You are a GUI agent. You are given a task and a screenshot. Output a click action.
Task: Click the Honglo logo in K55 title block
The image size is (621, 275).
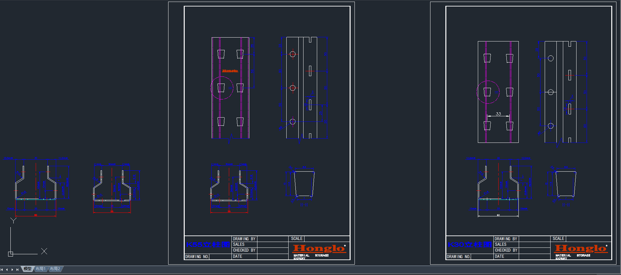[x=319, y=248]
